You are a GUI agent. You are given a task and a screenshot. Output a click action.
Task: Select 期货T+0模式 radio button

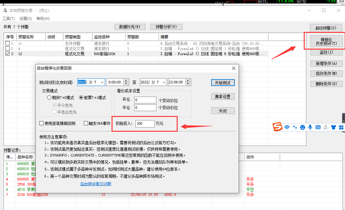tap(49, 97)
